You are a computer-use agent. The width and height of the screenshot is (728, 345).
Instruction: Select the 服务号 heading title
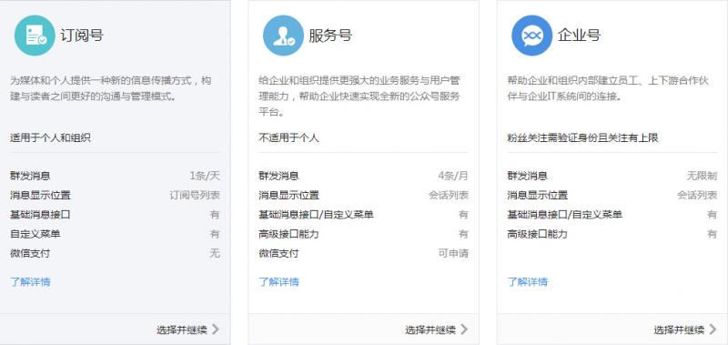330,36
